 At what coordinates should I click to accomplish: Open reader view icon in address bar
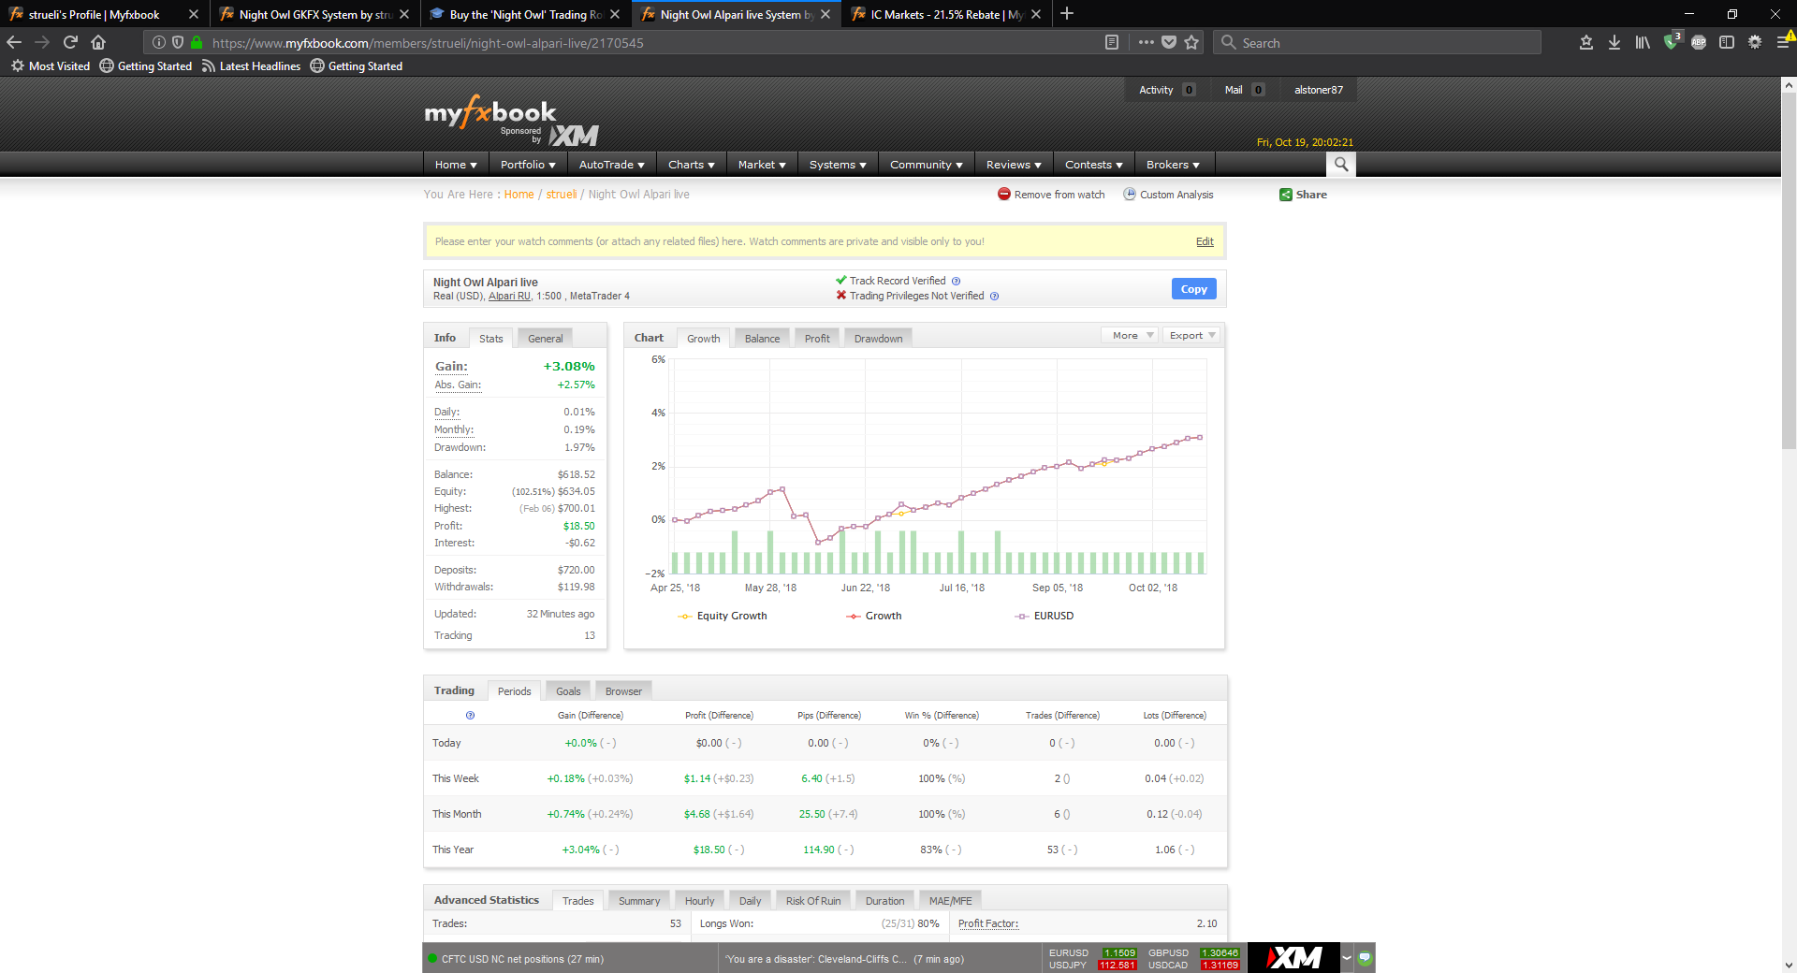[1112, 42]
